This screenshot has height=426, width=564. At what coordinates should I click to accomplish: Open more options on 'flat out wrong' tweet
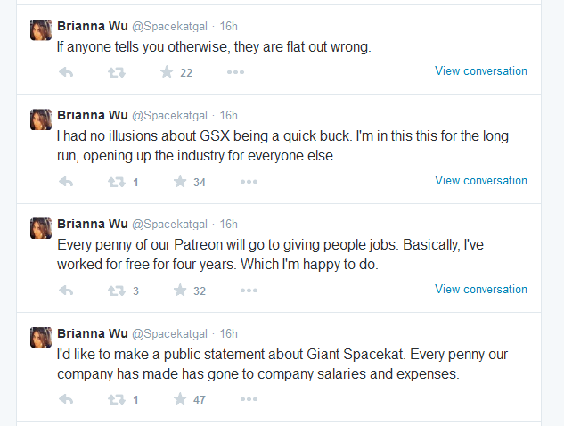235,72
